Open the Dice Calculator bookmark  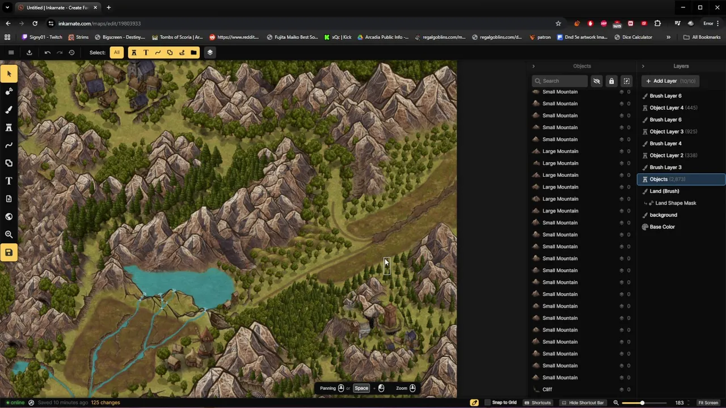pyautogui.click(x=632, y=37)
